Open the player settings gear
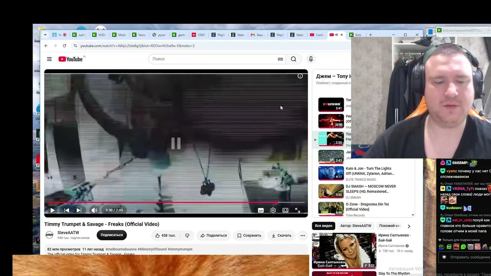 (x=273, y=210)
